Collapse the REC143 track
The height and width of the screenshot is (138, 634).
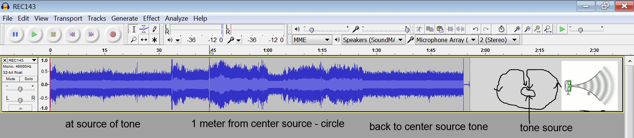tap(20, 108)
